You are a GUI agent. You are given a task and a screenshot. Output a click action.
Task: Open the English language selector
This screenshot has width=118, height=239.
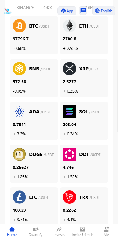point(103,11)
